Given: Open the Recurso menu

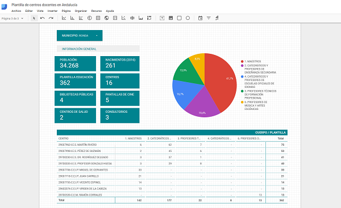Looking at the screenshot, I should [97, 11].
